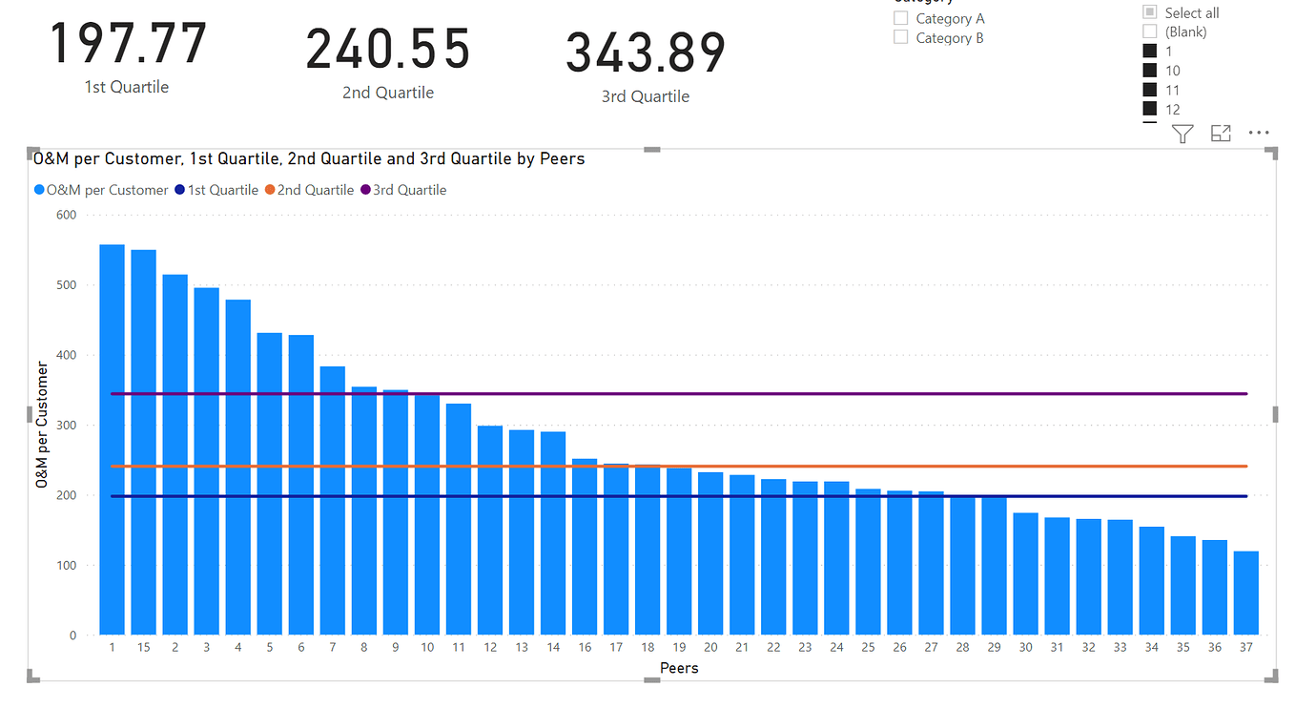Uncheck peer 10 in the slicer
The image size is (1316, 708).
click(x=1150, y=70)
